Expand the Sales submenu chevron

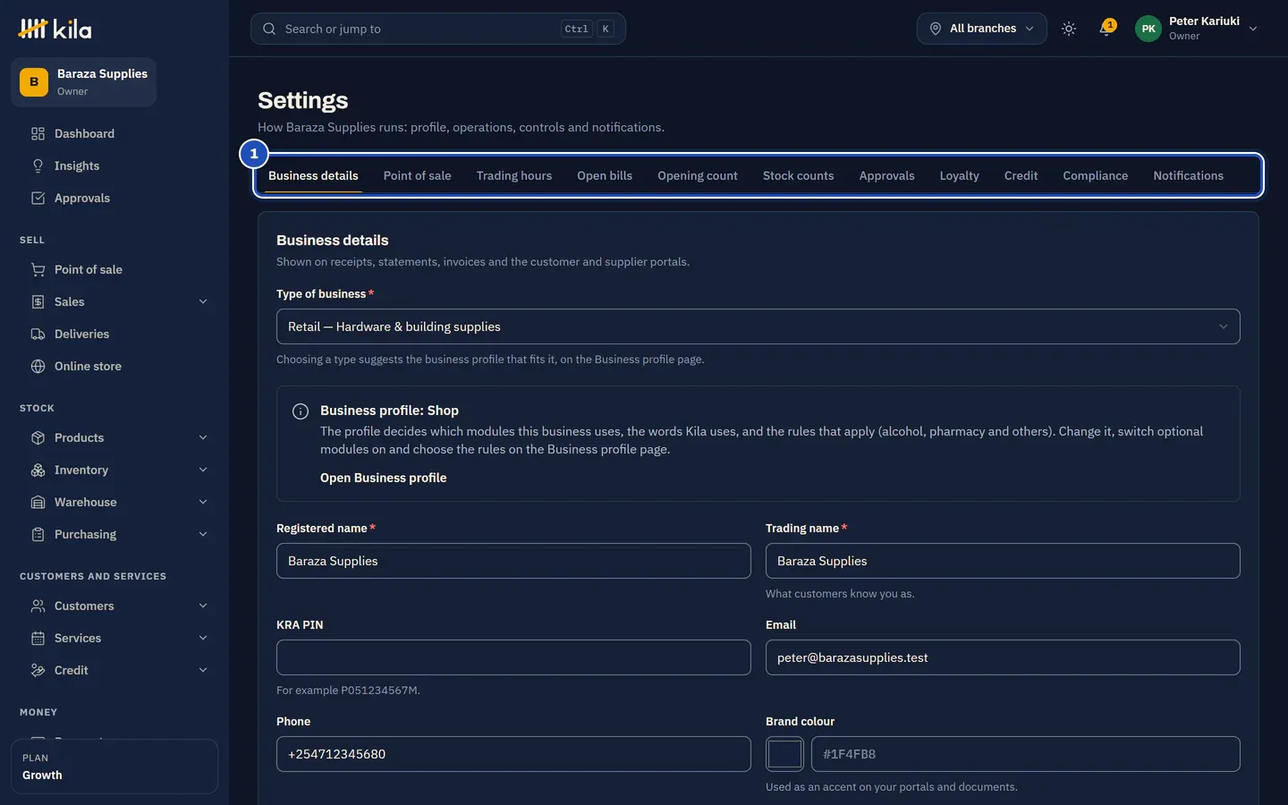click(203, 301)
